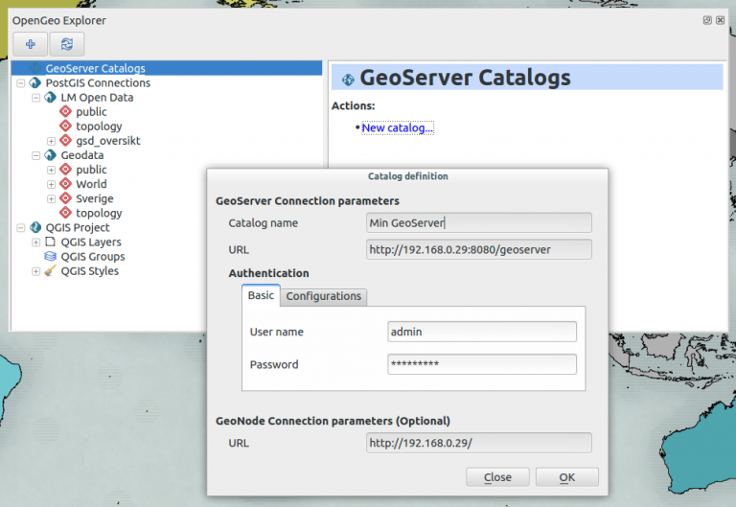Select the World schema row

pos(91,184)
